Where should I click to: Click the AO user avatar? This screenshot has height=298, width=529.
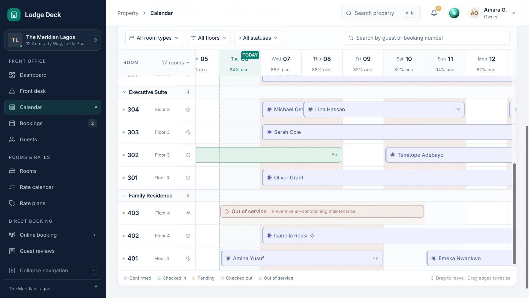click(x=474, y=13)
